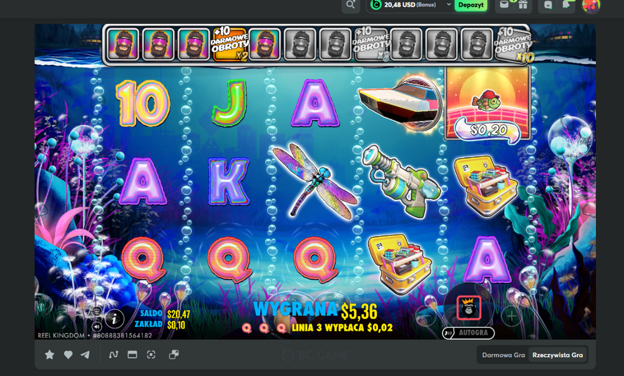
Task: Share the game via the paper plane icon
Action: [86, 355]
